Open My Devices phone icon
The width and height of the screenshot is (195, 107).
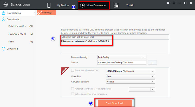point(49,5)
